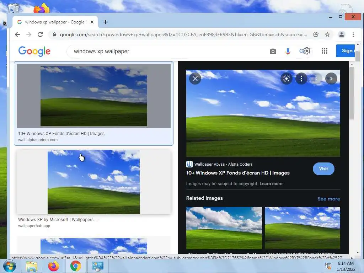
Task: Launch Firefox from the taskbar
Action: 53,266
